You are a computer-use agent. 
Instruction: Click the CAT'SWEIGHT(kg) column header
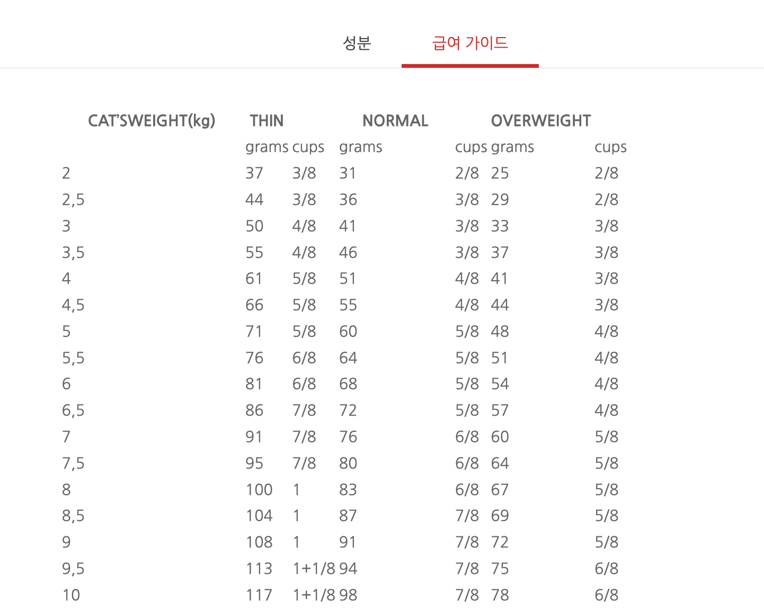(x=152, y=121)
